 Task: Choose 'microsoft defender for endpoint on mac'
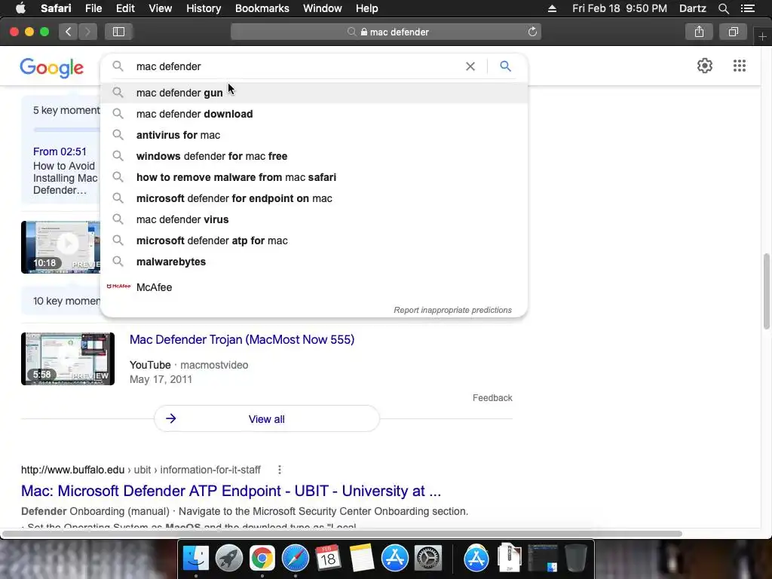pyautogui.click(x=314, y=198)
